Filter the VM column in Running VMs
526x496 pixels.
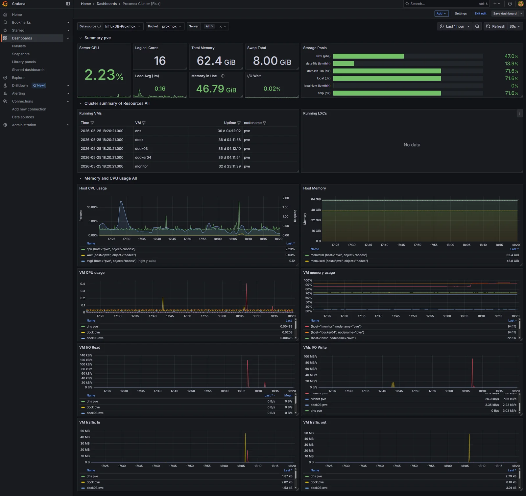click(144, 123)
